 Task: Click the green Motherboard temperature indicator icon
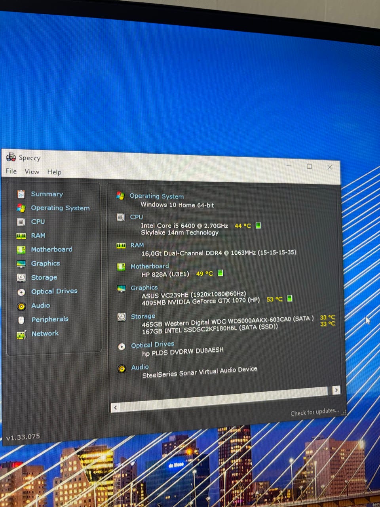point(220,273)
